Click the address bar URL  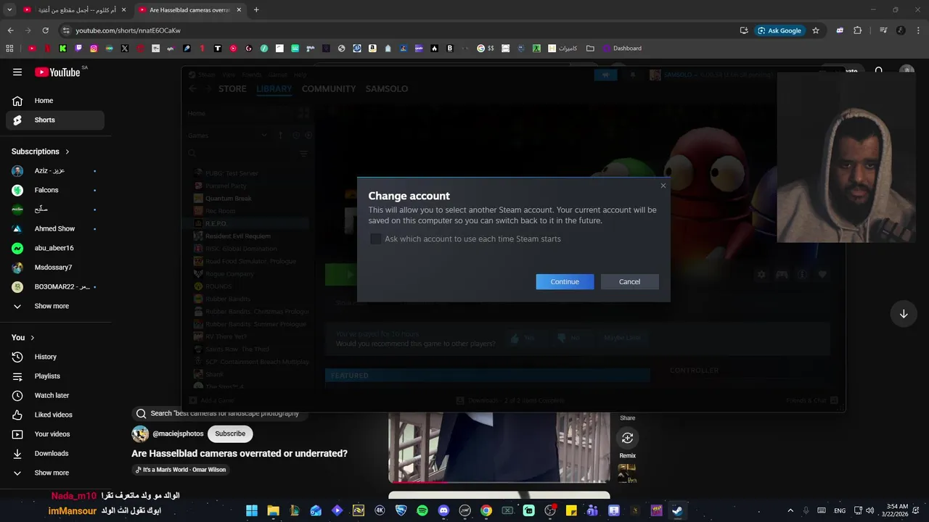click(128, 30)
